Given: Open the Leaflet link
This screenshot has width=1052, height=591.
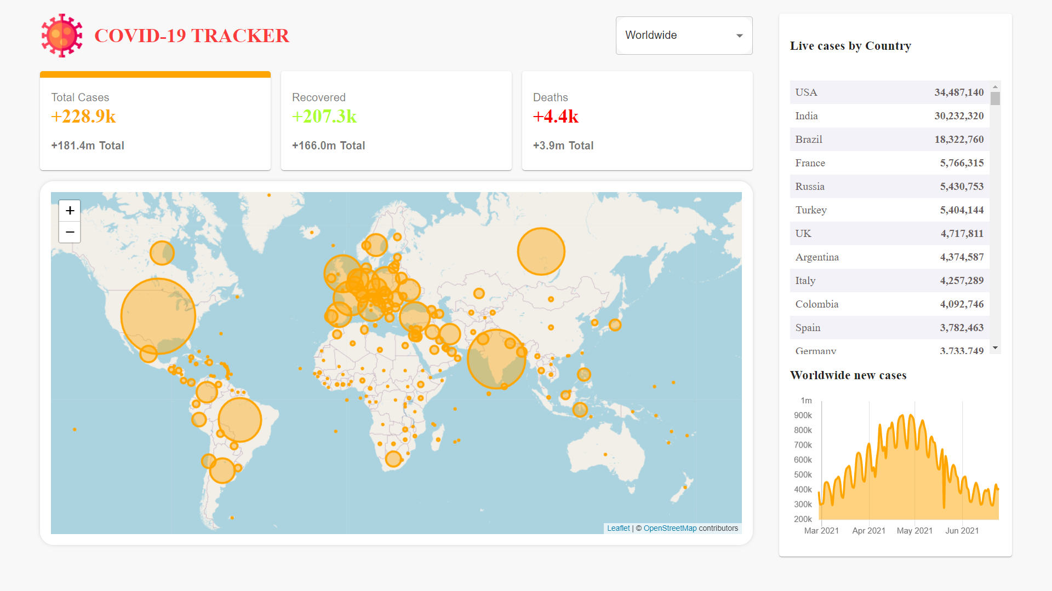Looking at the screenshot, I should (x=618, y=528).
